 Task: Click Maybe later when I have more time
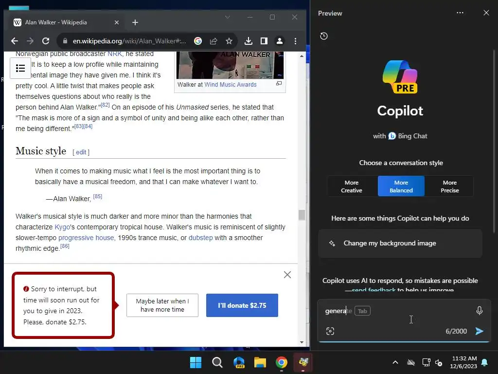tap(162, 305)
